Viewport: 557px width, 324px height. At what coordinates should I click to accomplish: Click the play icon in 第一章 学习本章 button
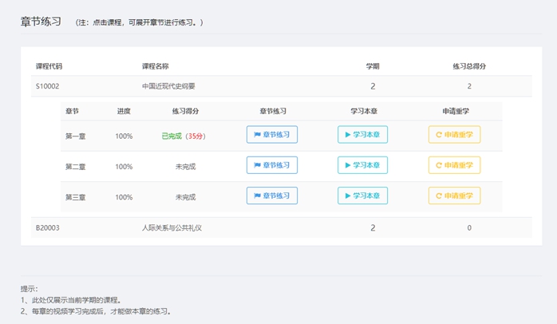pos(348,135)
